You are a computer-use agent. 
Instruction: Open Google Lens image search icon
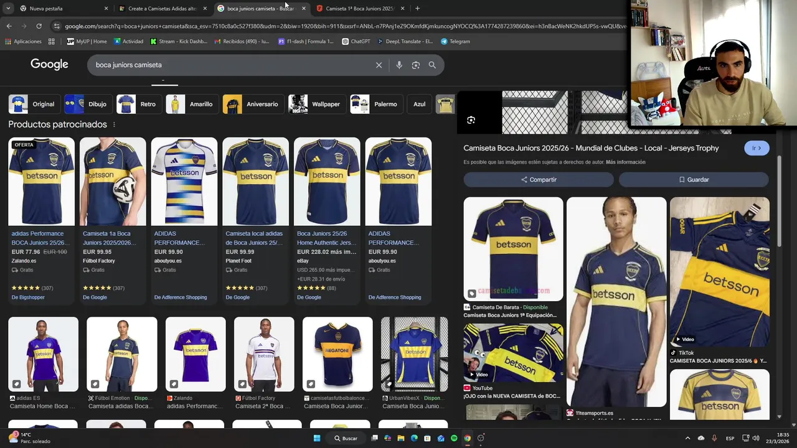pos(416,65)
